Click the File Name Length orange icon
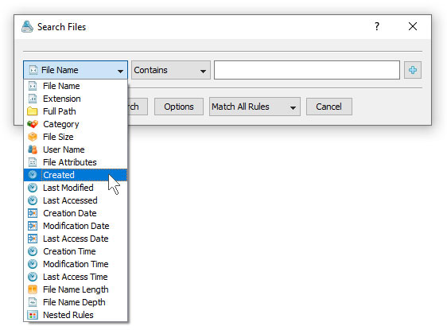The width and height of the screenshot is (447, 330). tap(33, 289)
